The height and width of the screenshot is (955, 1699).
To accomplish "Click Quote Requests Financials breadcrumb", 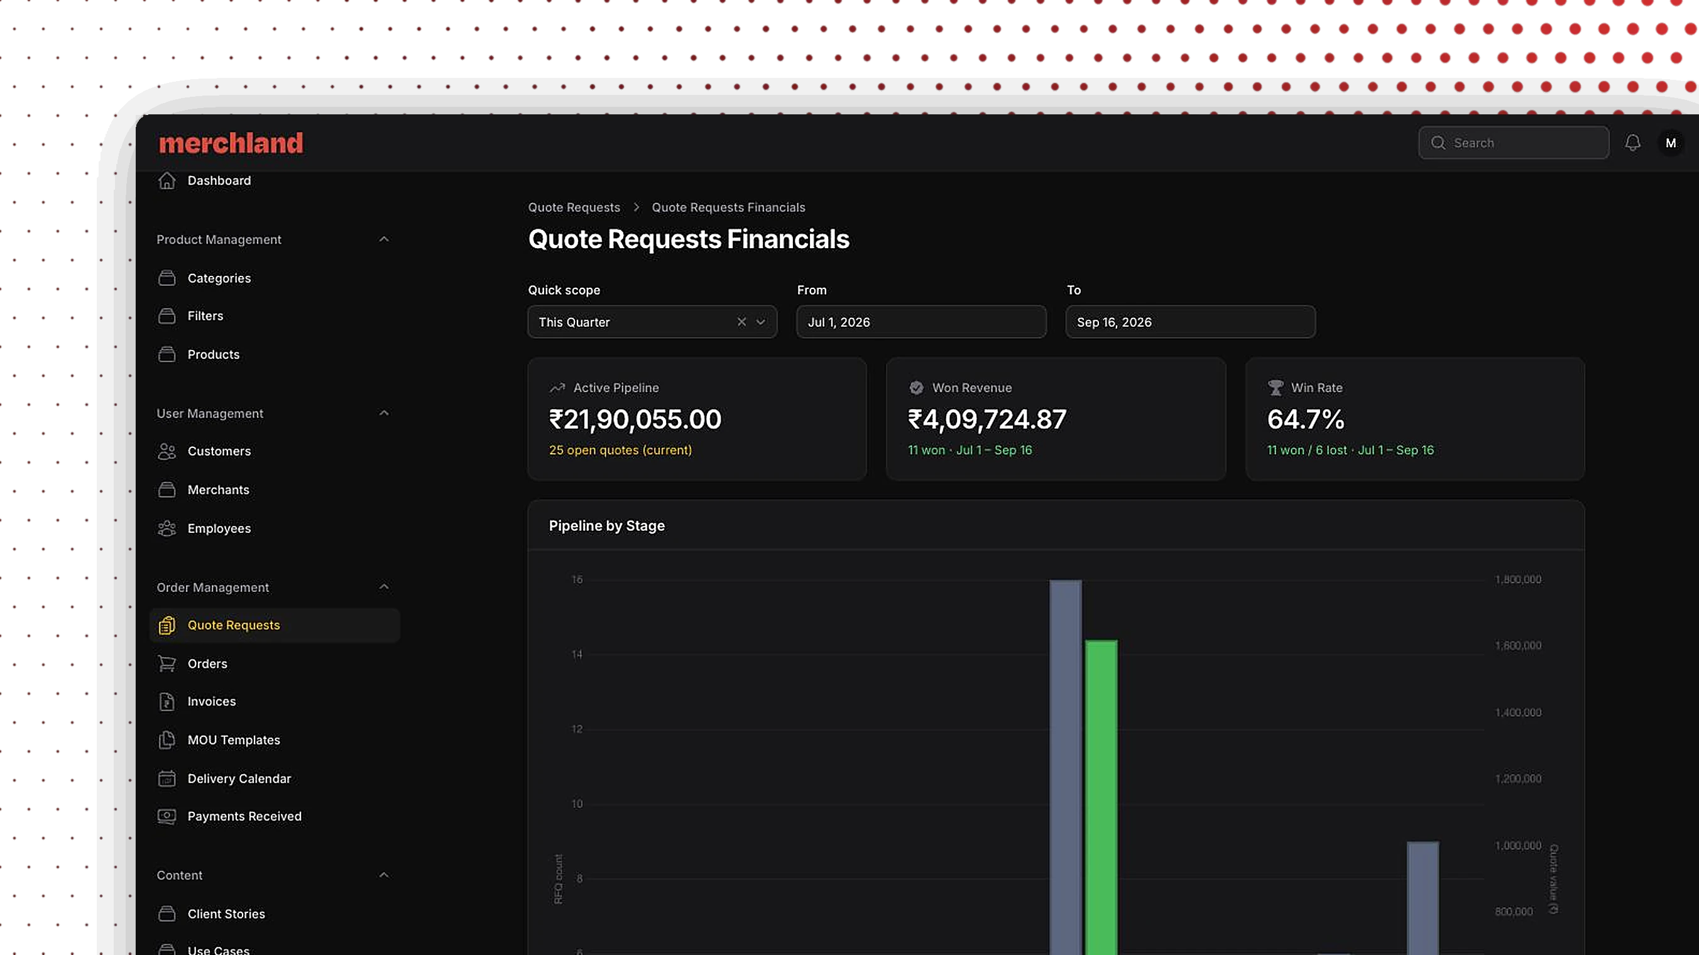I will (728, 207).
